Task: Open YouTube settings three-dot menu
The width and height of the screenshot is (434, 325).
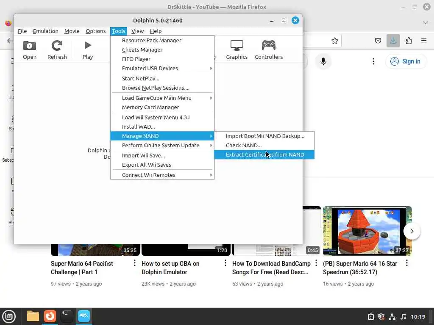Action: tap(373, 61)
